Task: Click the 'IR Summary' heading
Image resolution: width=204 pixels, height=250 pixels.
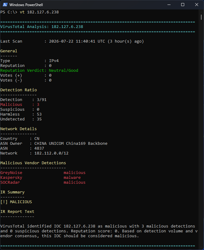Action: pyautogui.click(x=12, y=192)
